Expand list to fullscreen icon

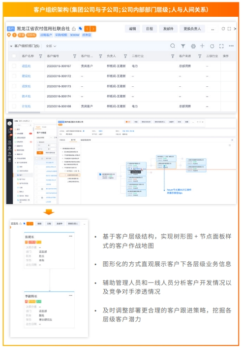click(x=221, y=46)
